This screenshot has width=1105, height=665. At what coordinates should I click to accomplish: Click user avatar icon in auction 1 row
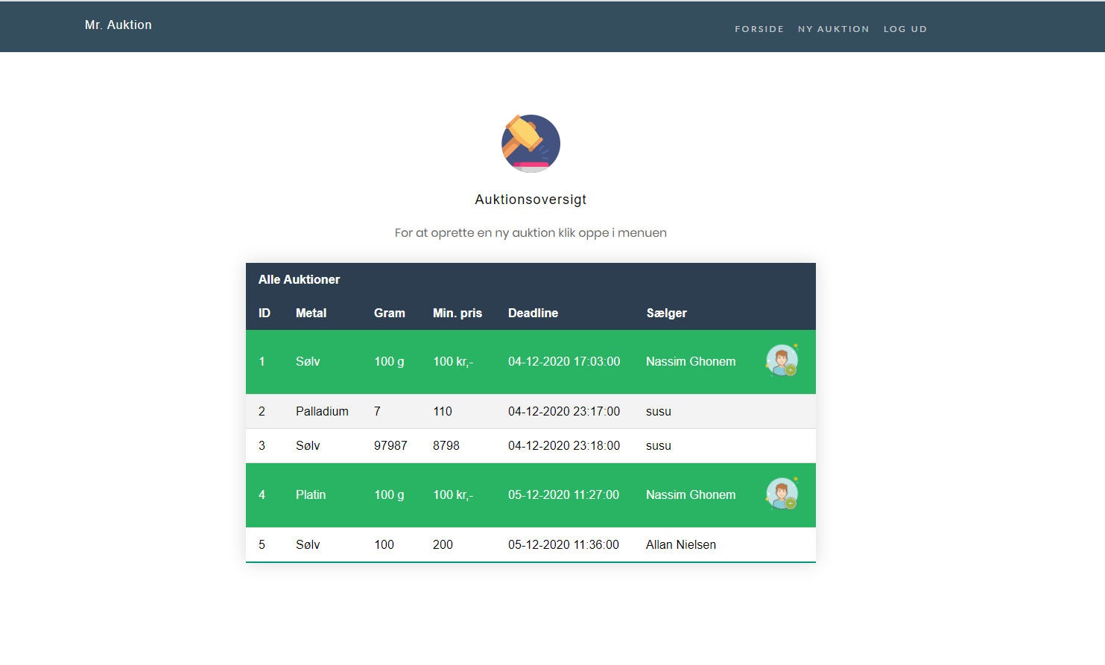tap(782, 361)
